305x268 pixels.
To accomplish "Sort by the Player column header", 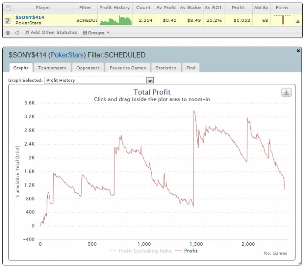I will click(x=43, y=7).
